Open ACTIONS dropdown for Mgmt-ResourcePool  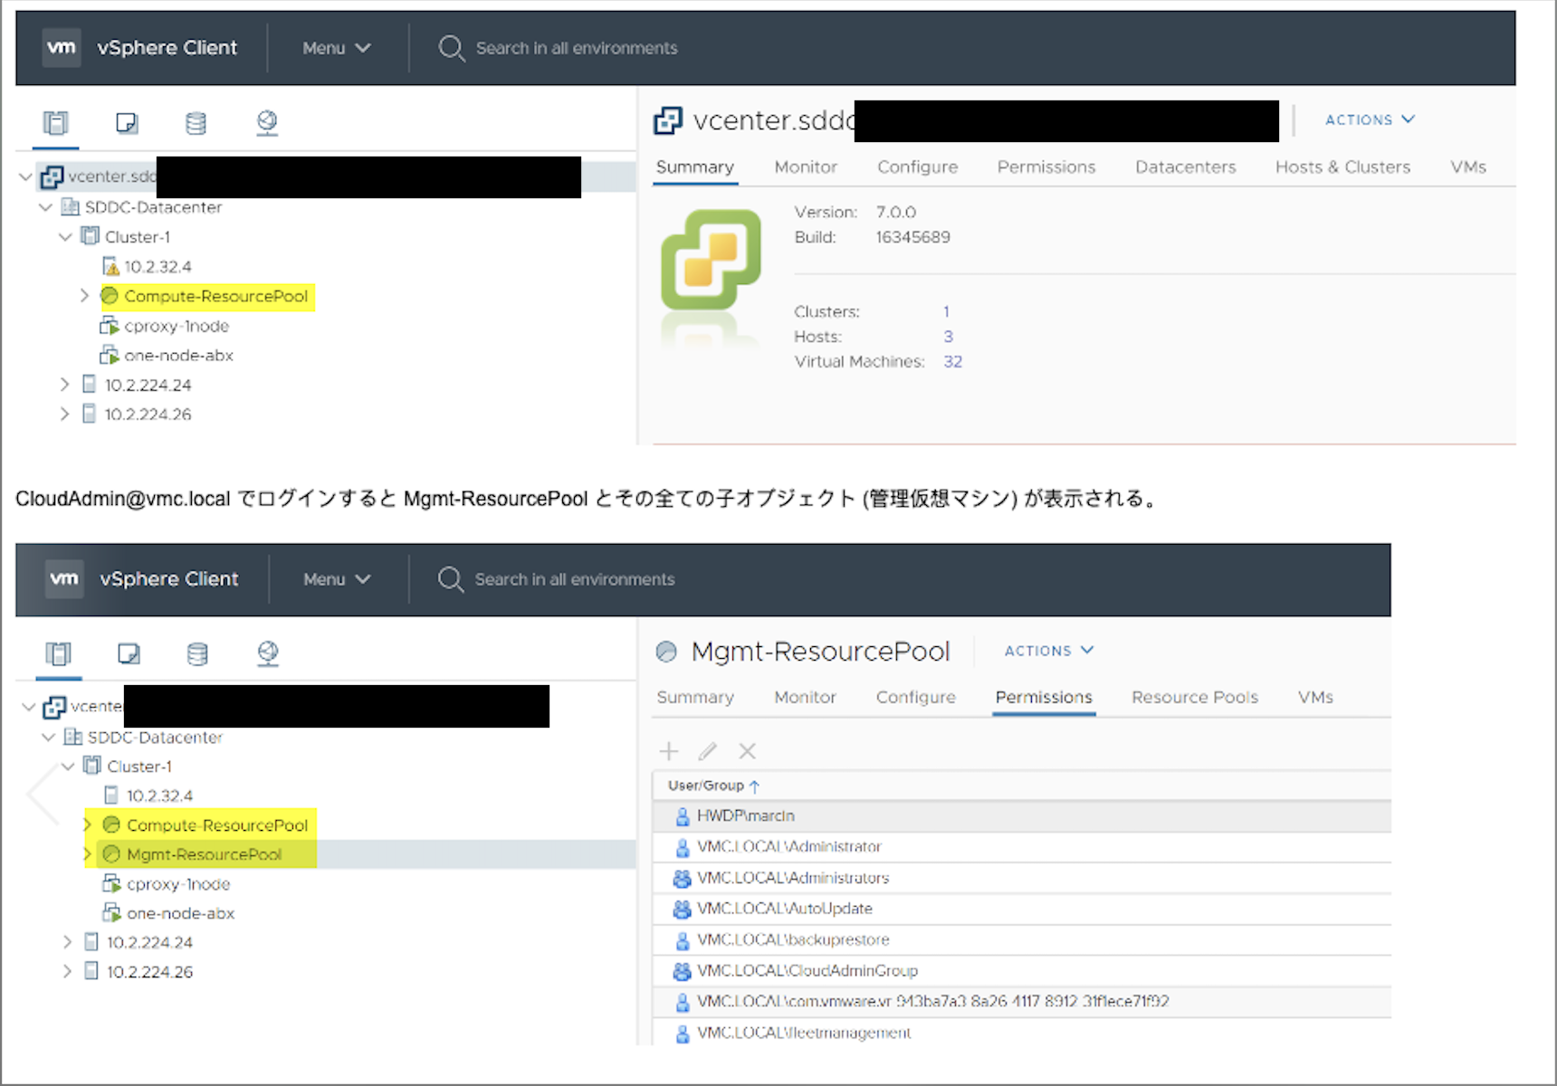click(1048, 651)
